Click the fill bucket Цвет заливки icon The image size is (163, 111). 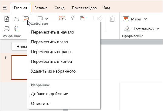(x=127, y=29)
